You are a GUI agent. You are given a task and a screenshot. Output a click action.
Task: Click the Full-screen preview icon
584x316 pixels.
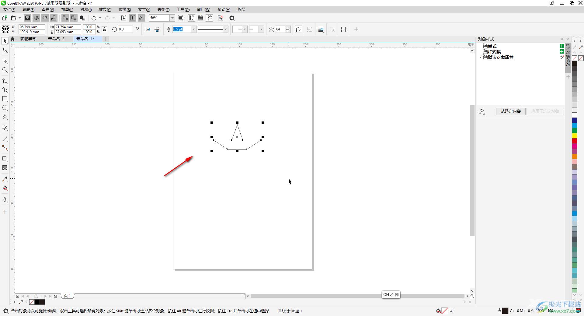tap(180, 18)
